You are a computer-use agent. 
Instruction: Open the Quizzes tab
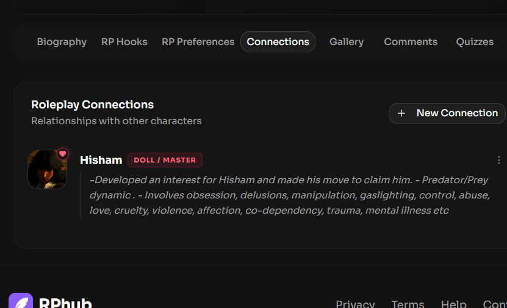(475, 42)
